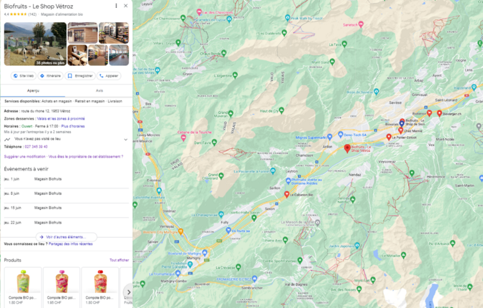Expand the Vous n'avez pas visité ce lieu row
This screenshot has width=483, height=308.
coord(66,139)
